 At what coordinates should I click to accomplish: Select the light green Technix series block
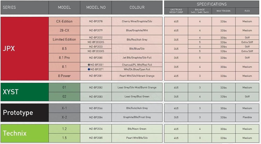(x=25, y=133)
